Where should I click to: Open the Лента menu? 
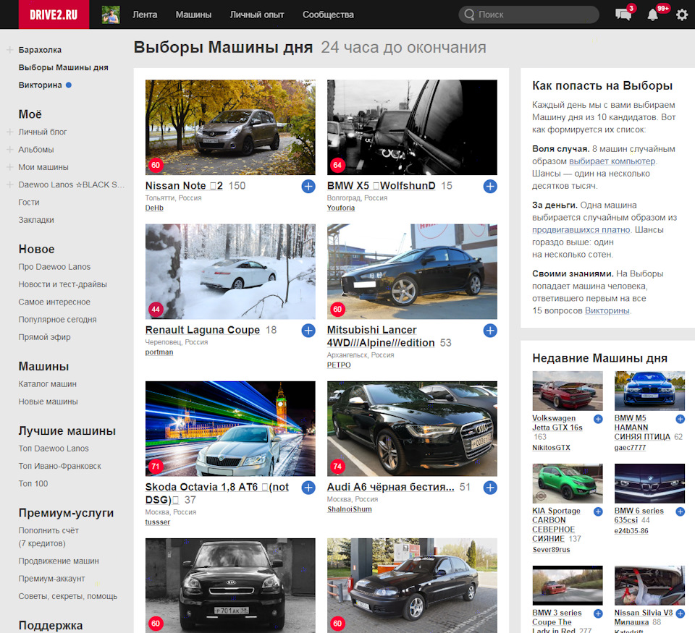pos(145,14)
